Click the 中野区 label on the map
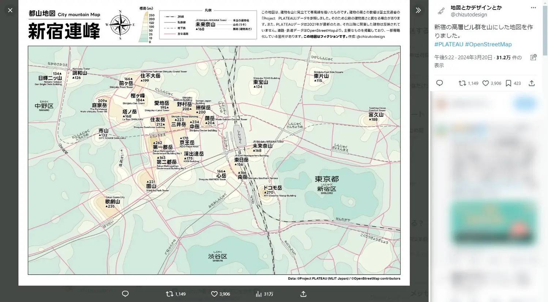This screenshot has width=548, height=302. 44,106
